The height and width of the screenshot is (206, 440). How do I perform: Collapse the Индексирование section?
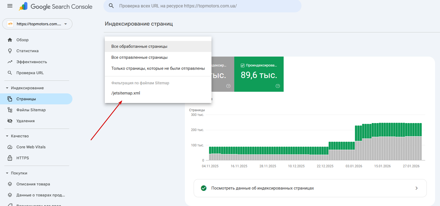(x=7, y=88)
